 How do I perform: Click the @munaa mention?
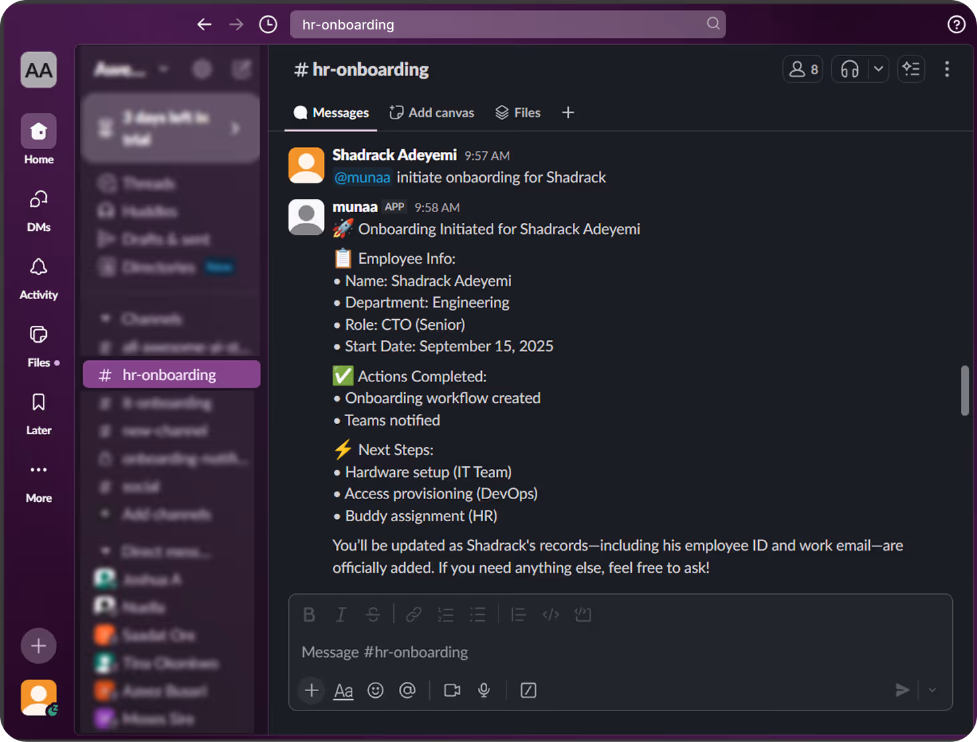pos(362,177)
